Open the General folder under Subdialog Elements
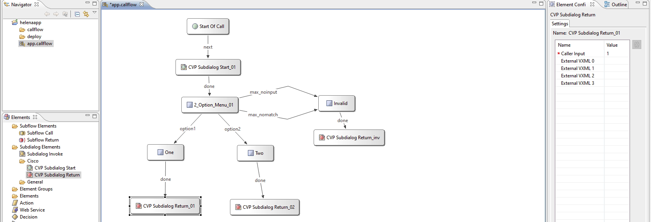This screenshot has height=222, width=651. [35, 182]
